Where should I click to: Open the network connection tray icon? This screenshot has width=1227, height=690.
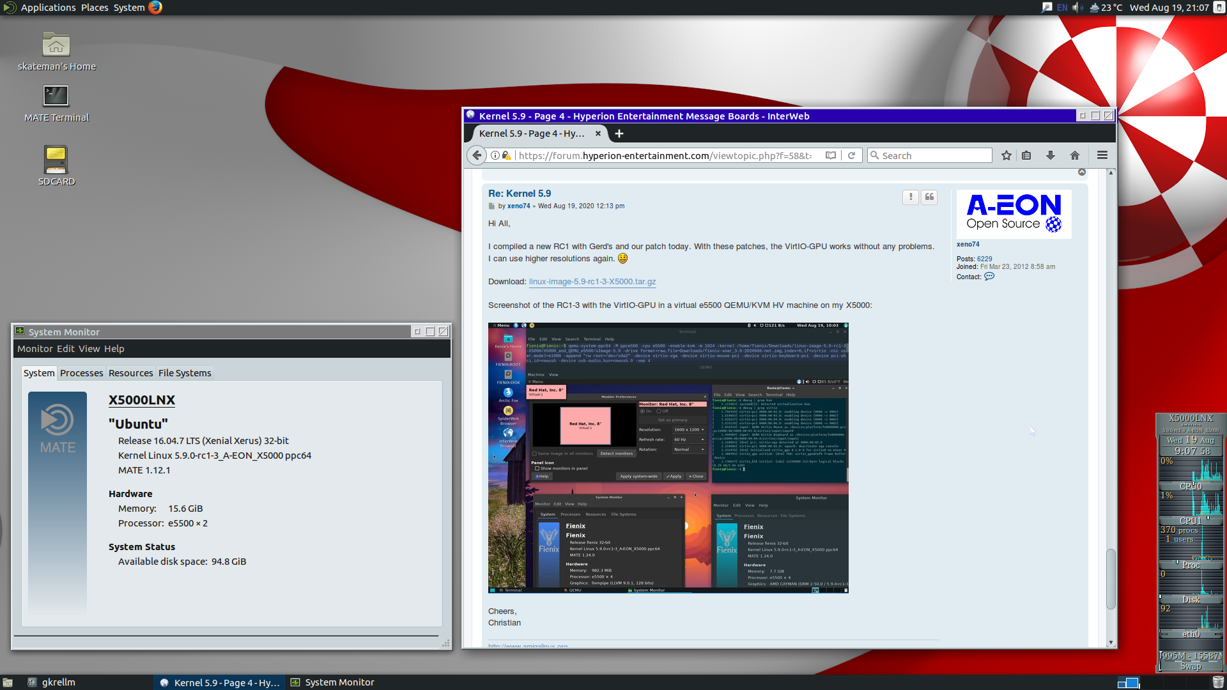pyautogui.click(x=1047, y=8)
